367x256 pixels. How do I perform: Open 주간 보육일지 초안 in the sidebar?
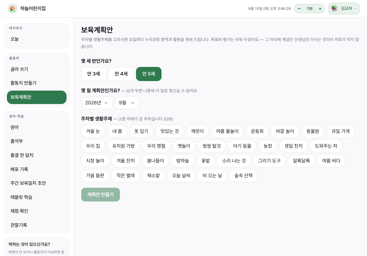[x=37, y=183]
